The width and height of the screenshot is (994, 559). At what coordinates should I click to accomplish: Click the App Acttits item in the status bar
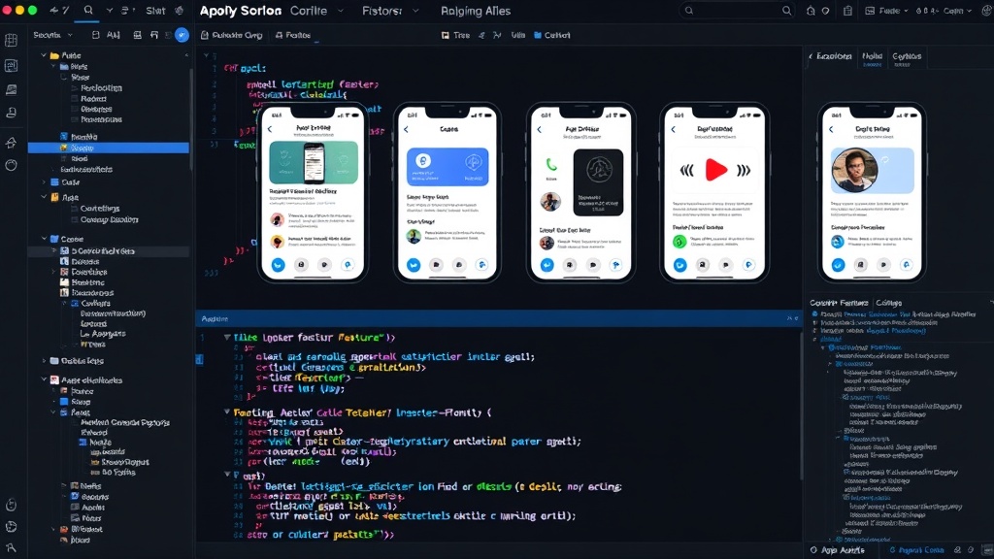click(x=837, y=550)
